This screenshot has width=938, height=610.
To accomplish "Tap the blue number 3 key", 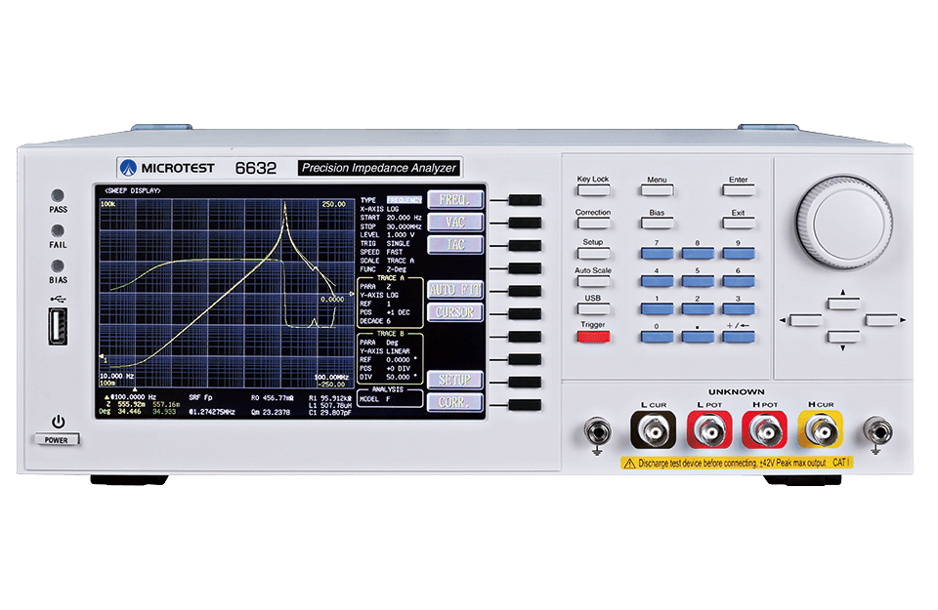I will point(739,308).
